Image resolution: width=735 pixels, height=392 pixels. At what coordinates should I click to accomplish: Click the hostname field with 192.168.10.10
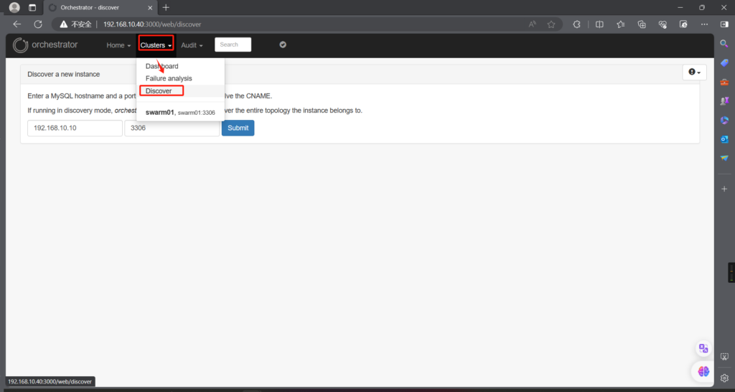click(x=75, y=128)
